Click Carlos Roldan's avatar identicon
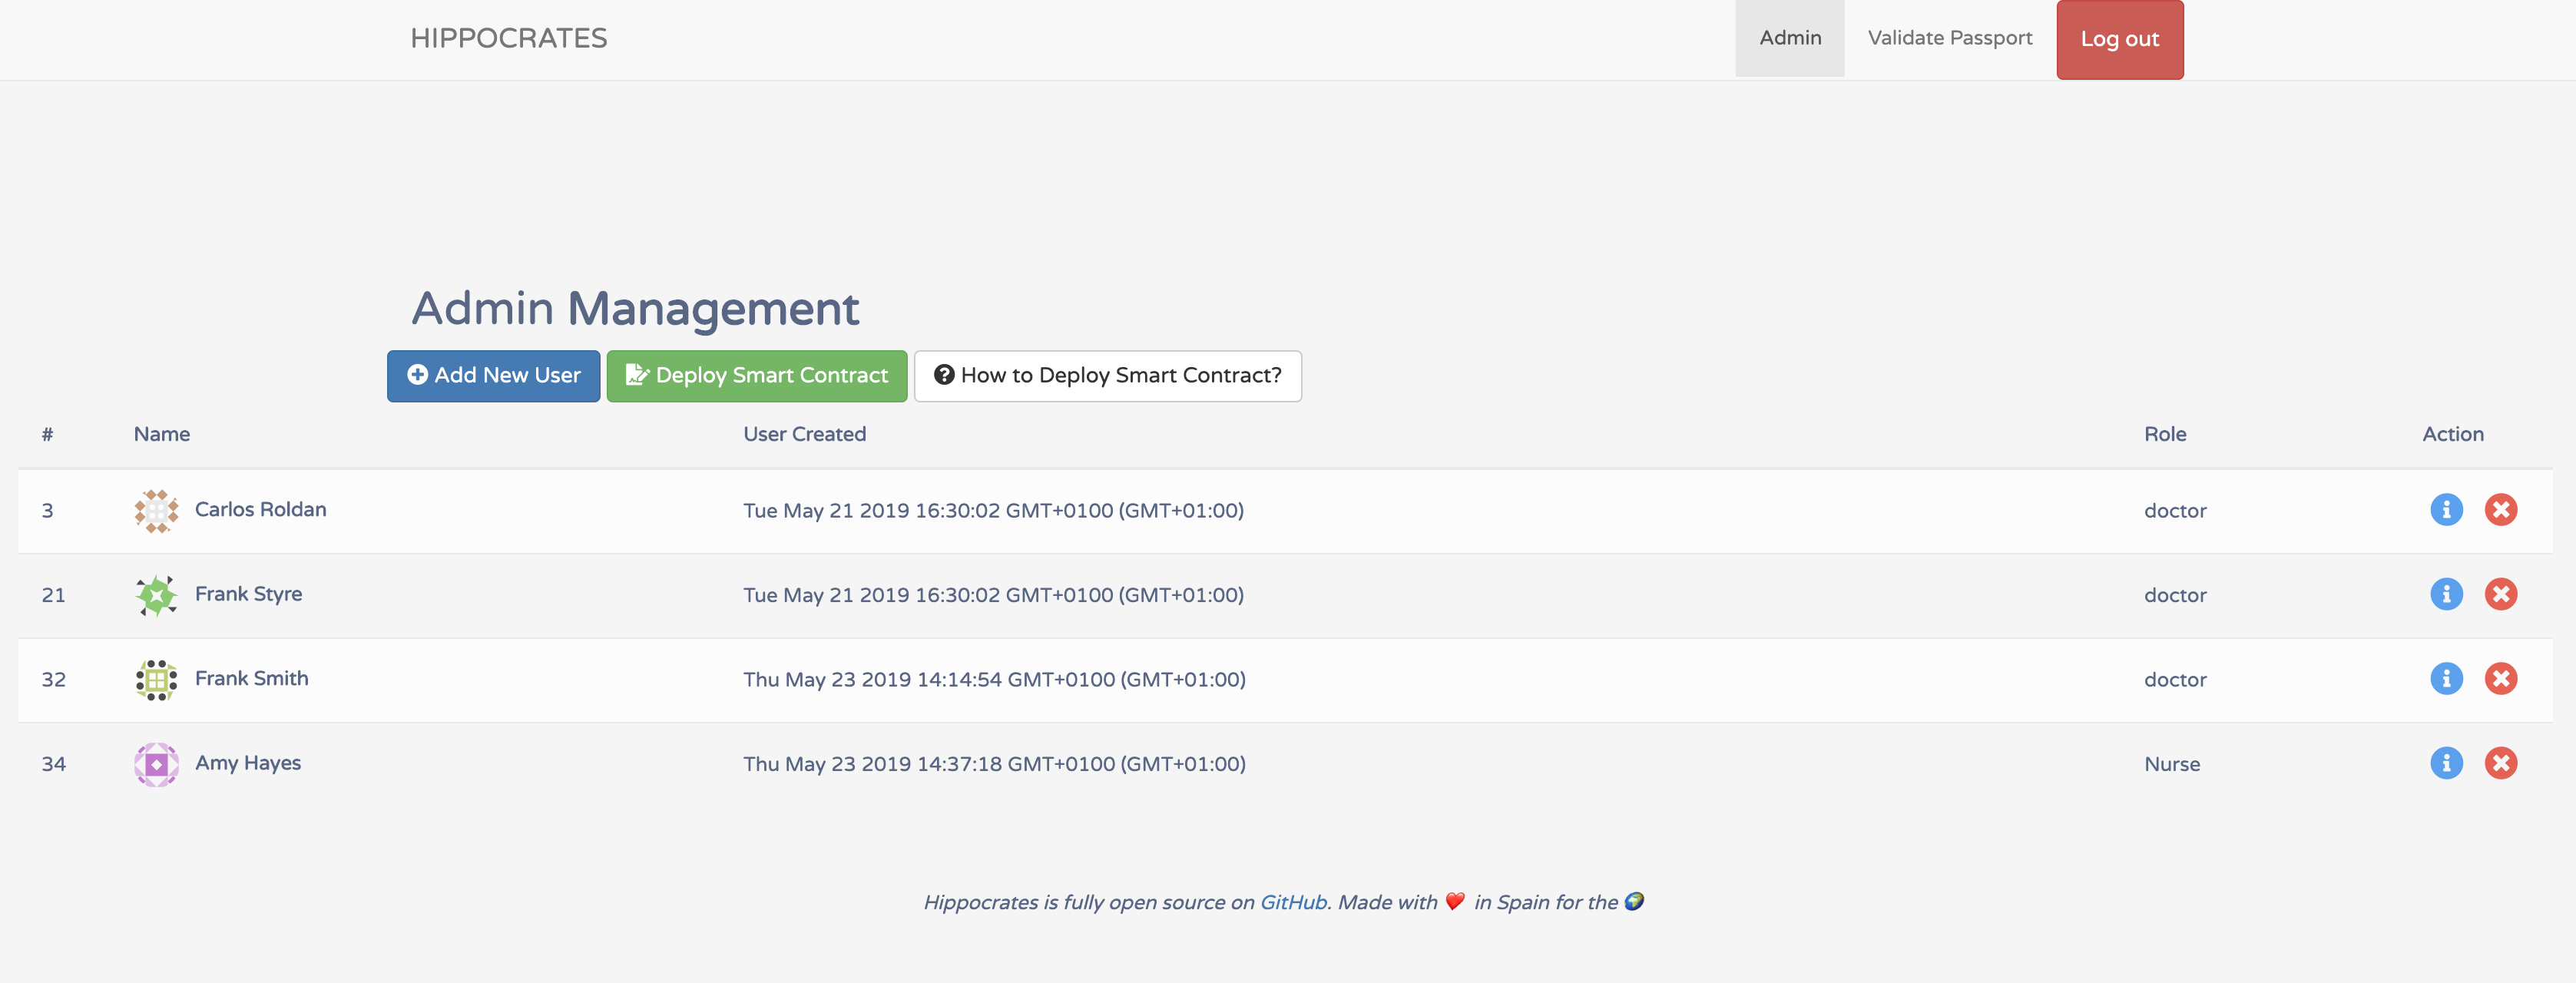The width and height of the screenshot is (2576, 983). (156, 511)
